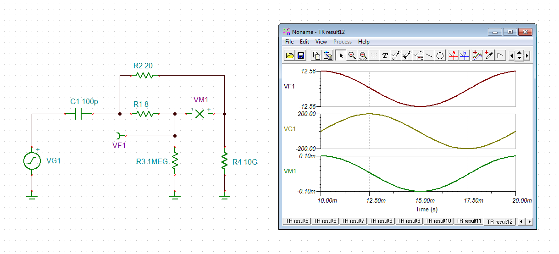Select the Text tool T icon
Image resolution: width=559 pixels, height=254 pixels.
[x=385, y=55]
